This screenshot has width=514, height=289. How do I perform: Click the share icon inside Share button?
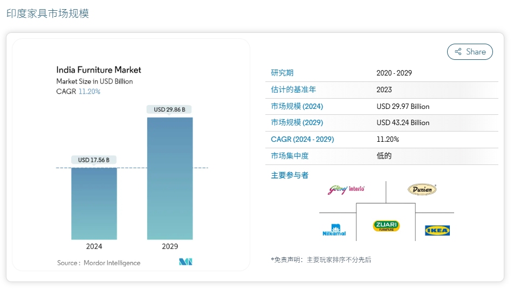(x=458, y=52)
